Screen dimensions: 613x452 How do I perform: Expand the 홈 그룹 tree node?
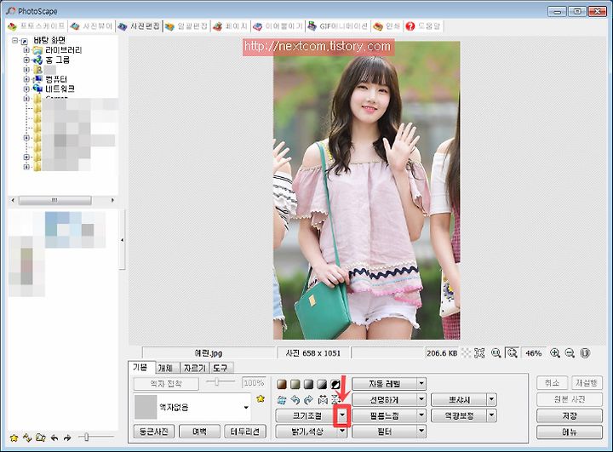[x=26, y=60]
